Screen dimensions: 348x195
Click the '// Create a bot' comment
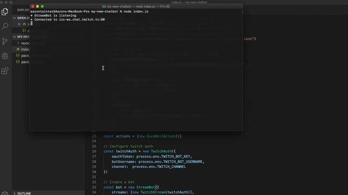coord(119,182)
